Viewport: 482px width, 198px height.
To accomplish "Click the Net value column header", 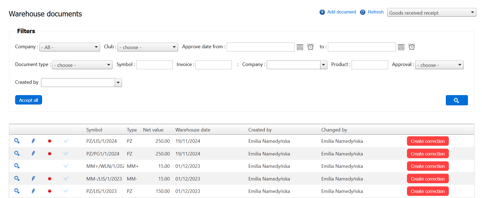I will (153, 130).
